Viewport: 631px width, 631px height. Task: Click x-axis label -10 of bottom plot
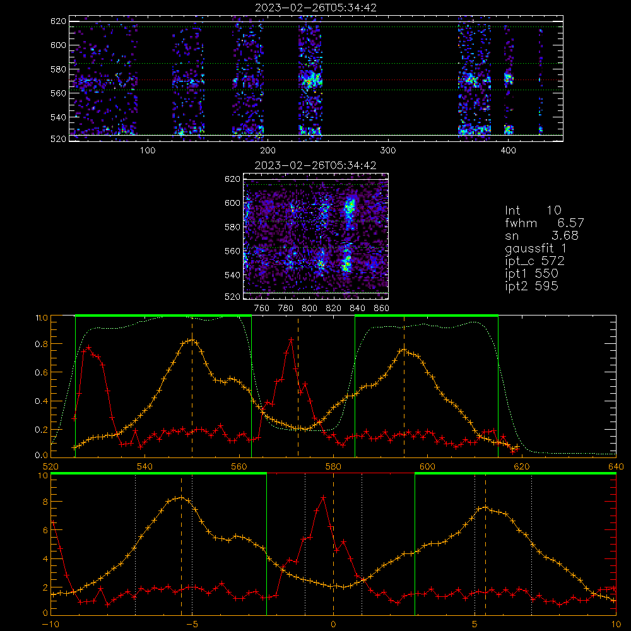[x=50, y=625]
